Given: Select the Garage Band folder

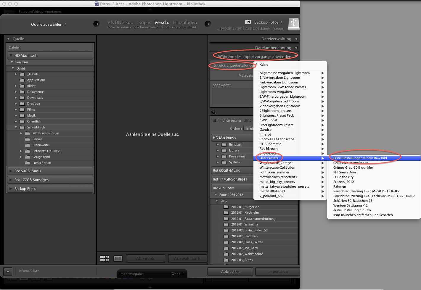Looking at the screenshot, I should point(41,157).
